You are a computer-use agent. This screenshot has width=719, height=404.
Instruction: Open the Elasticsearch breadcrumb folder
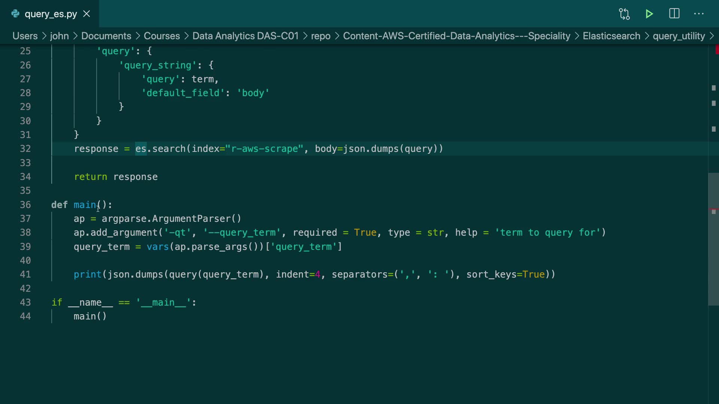pyautogui.click(x=611, y=36)
